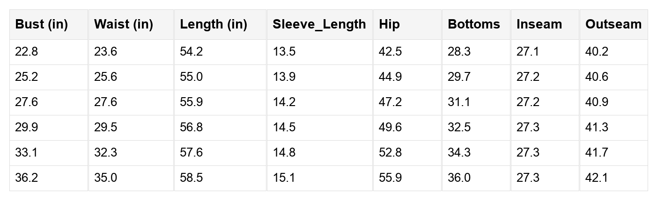657x200 pixels.
Task: Click the Hip cell reading 52.8
Action: [x=390, y=153]
